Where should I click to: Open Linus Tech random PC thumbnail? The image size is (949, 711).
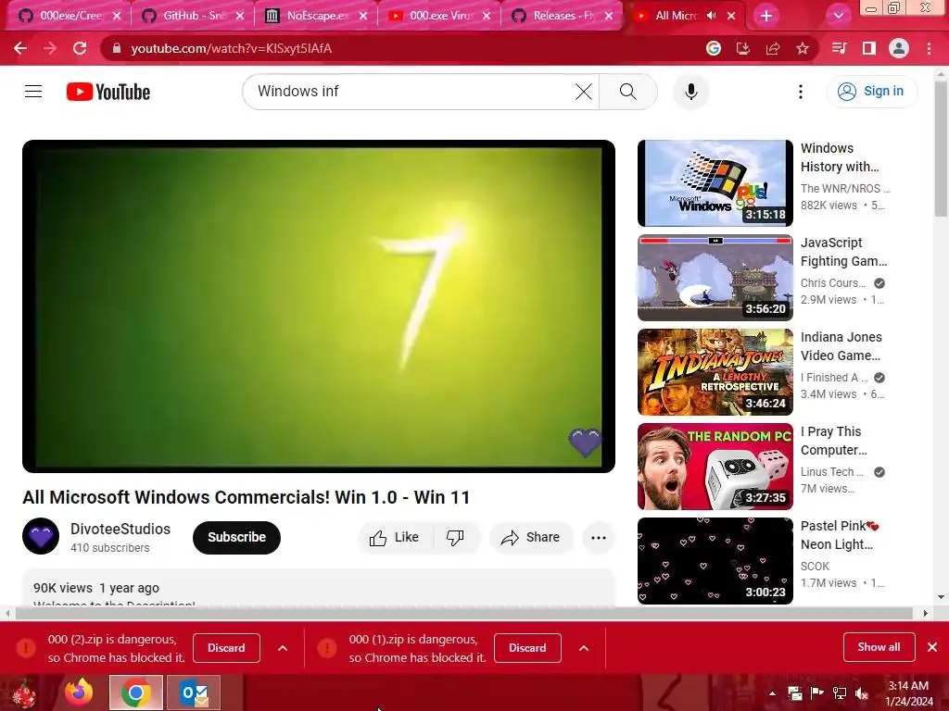pyautogui.click(x=715, y=467)
